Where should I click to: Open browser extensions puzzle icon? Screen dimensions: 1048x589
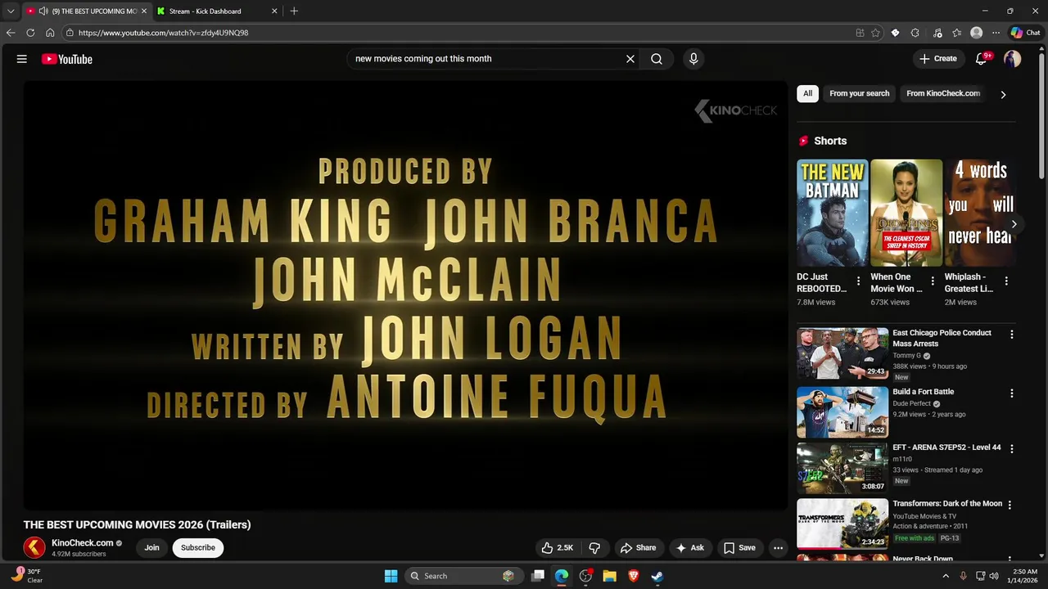click(x=915, y=33)
